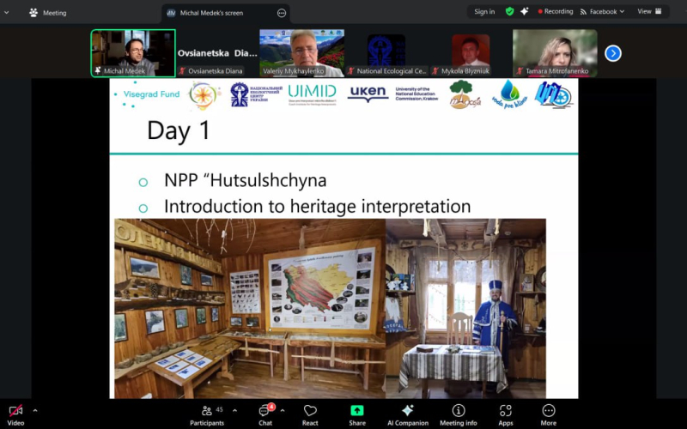Image resolution: width=687 pixels, height=429 pixels.
Task: Show Meeting info details
Action: (459, 414)
